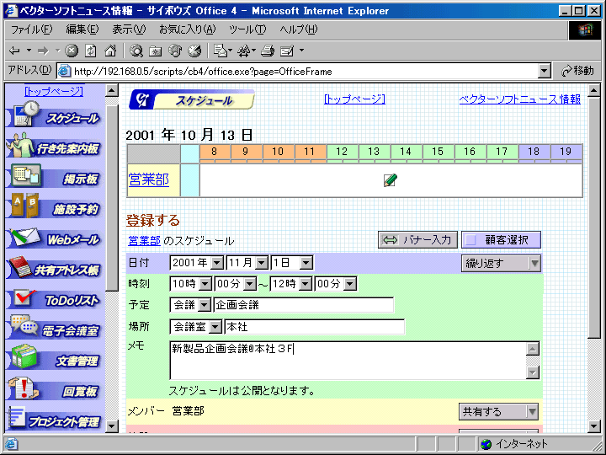Open ToDoリスト in the sidebar
606x455 pixels.
[x=54, y=298]
